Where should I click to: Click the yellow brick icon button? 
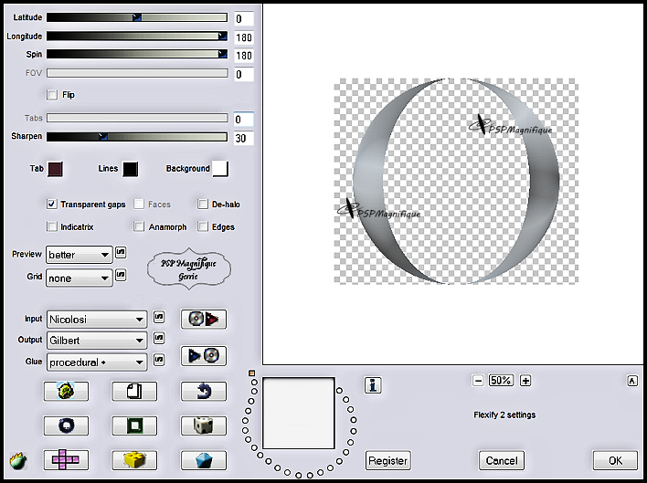pyautogui.click(x=134, y=459)
